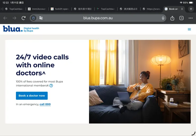Open the share sheet icon

click(x=172, y=18)
